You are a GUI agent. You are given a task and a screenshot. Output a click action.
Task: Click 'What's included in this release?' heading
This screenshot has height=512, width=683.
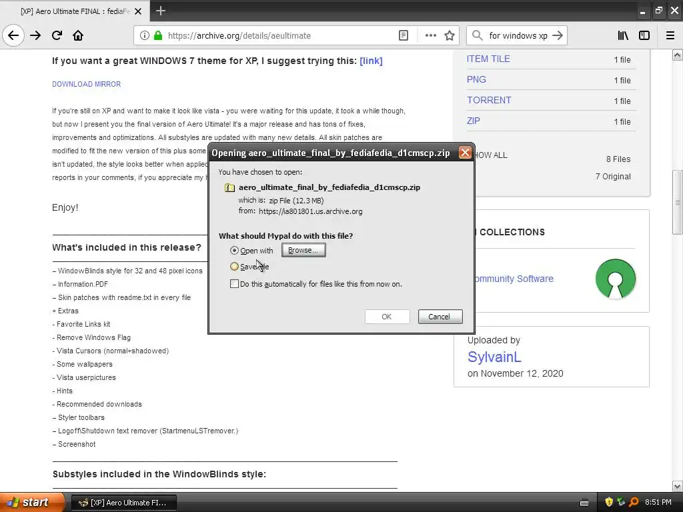(x=127, y=248)
